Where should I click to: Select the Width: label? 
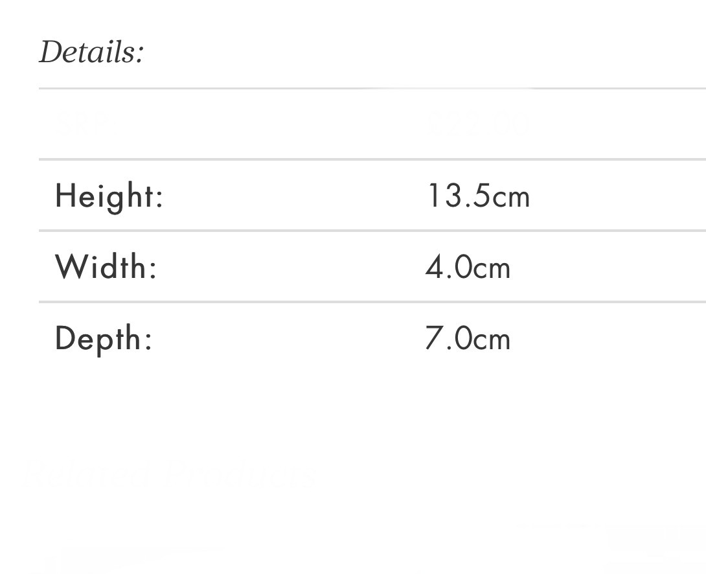point(106,267)
